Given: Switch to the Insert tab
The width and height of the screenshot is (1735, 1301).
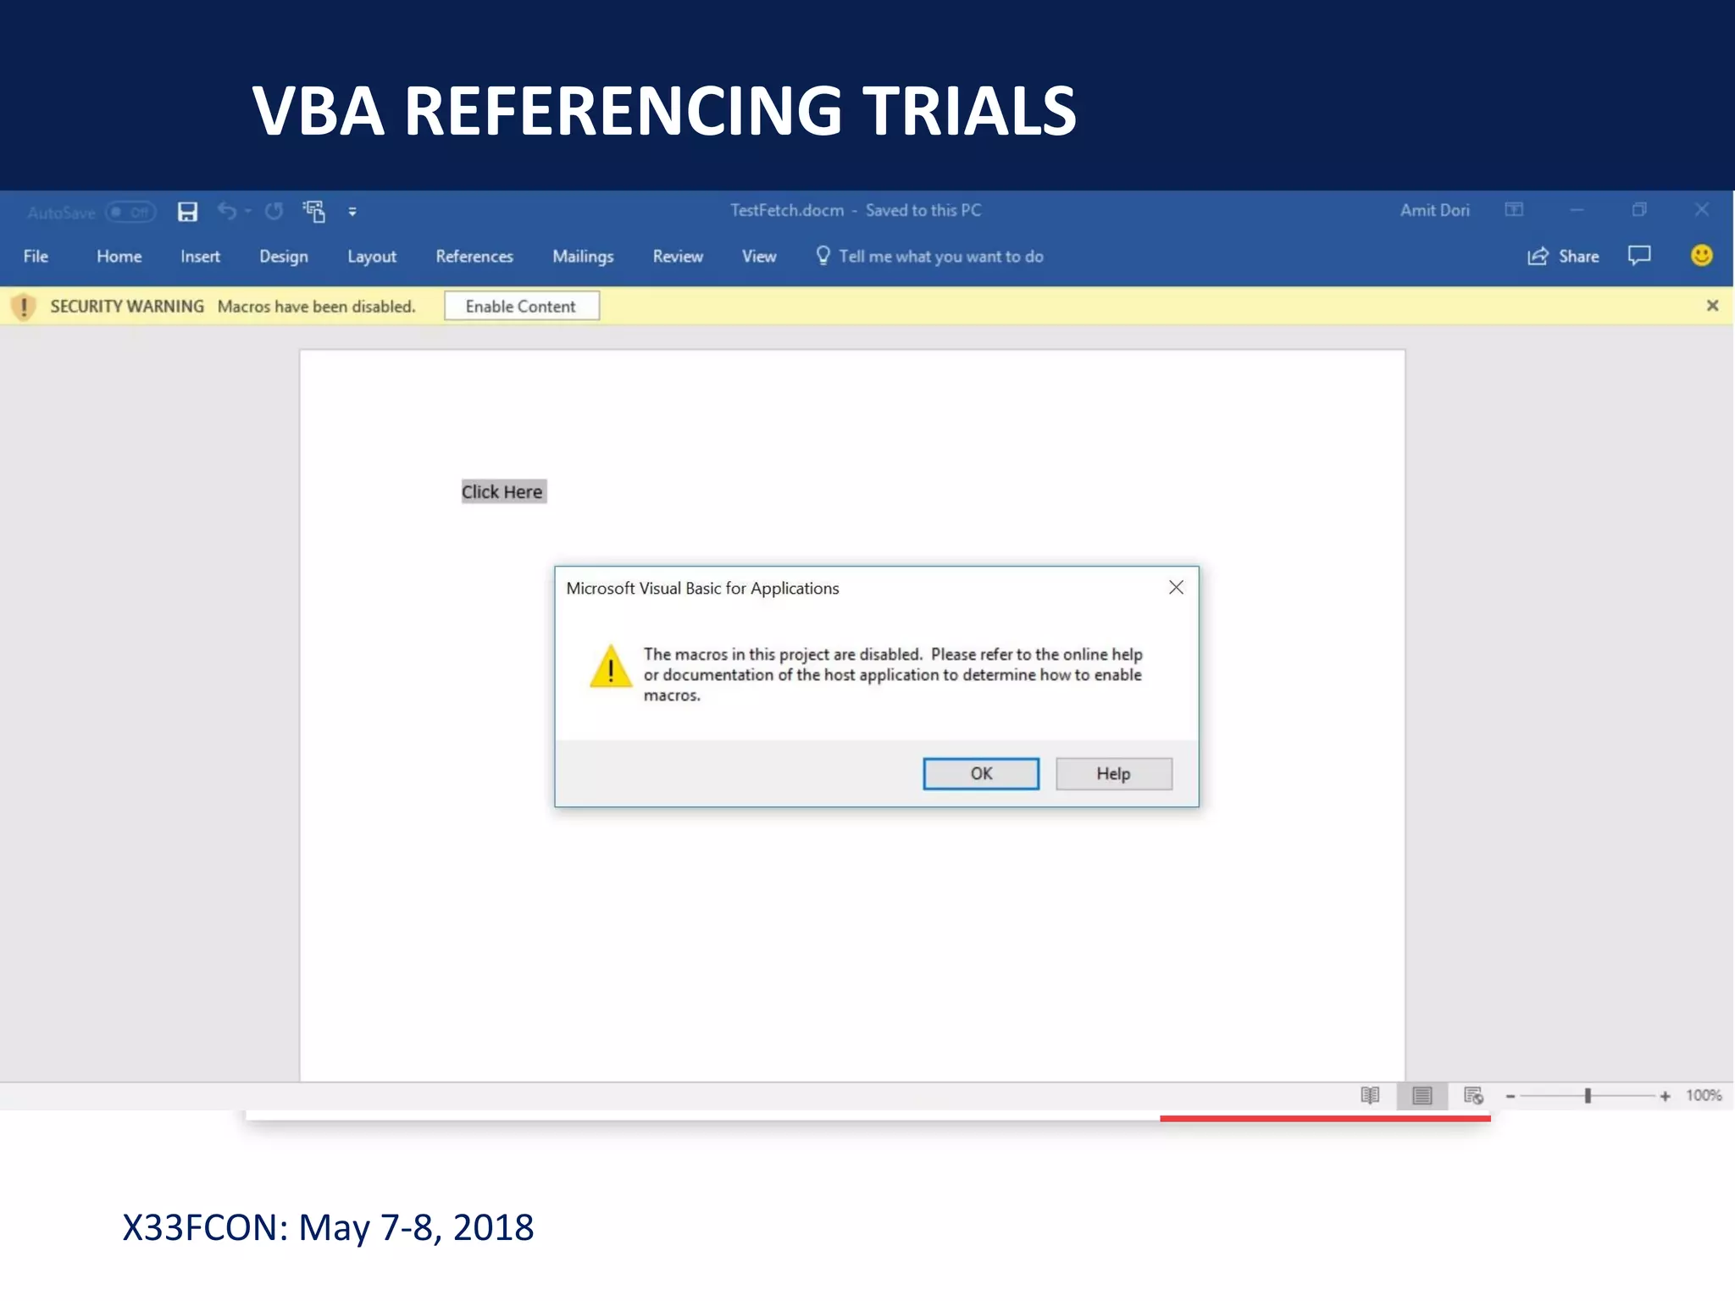Looking at the screenshot, I should click(200, 257).
